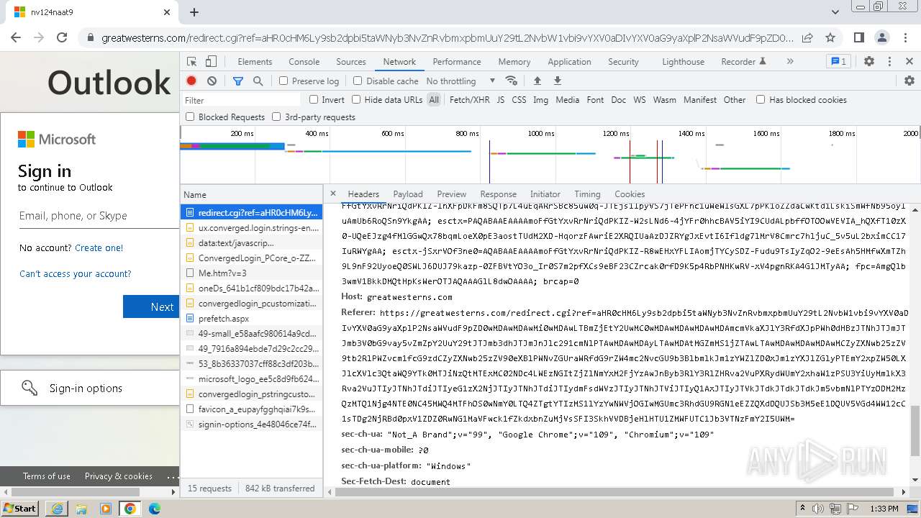
Task: Open the tab search chevron
Action: coord(835,12)
